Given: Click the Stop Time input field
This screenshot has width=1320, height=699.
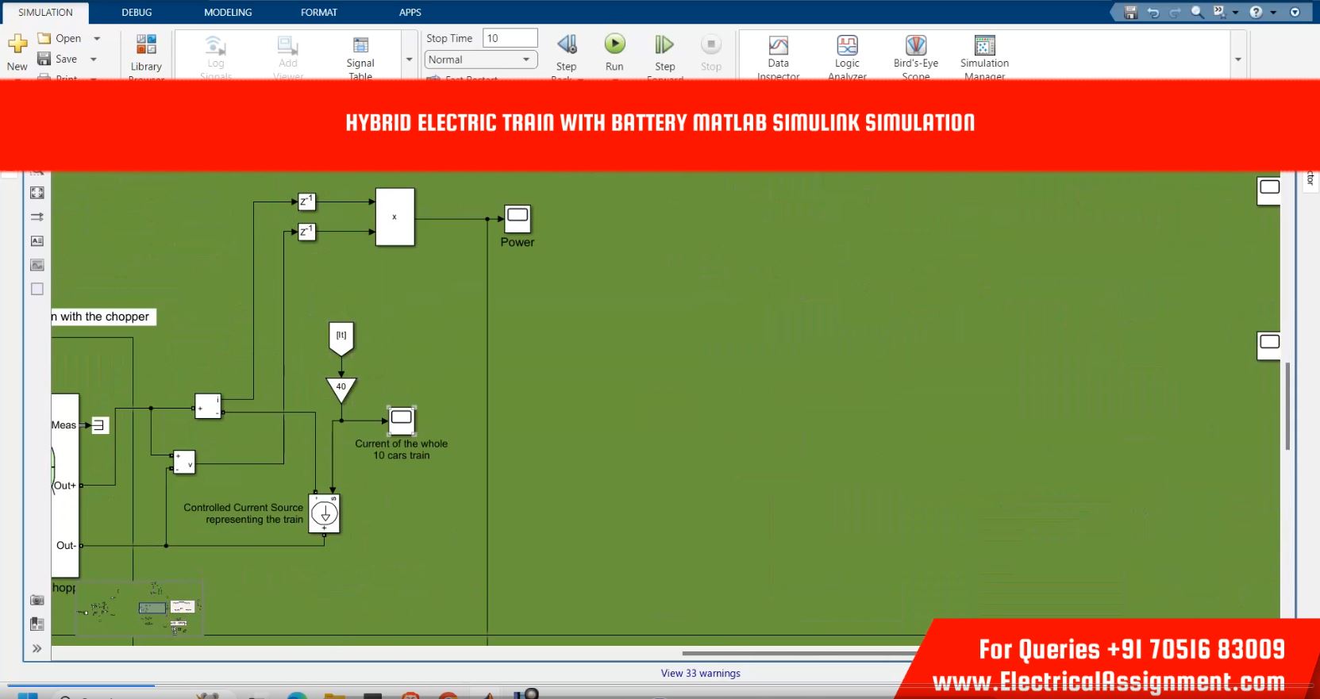Looking at the screenshot, I should pos(510,38).
